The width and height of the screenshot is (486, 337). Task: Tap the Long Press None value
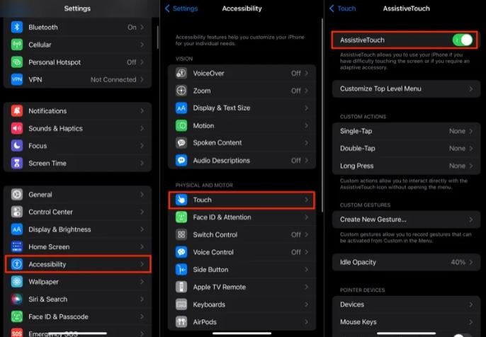tap(457, 166)
